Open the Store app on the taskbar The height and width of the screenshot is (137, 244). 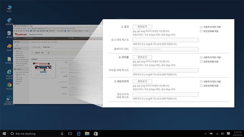coord(95,133)
